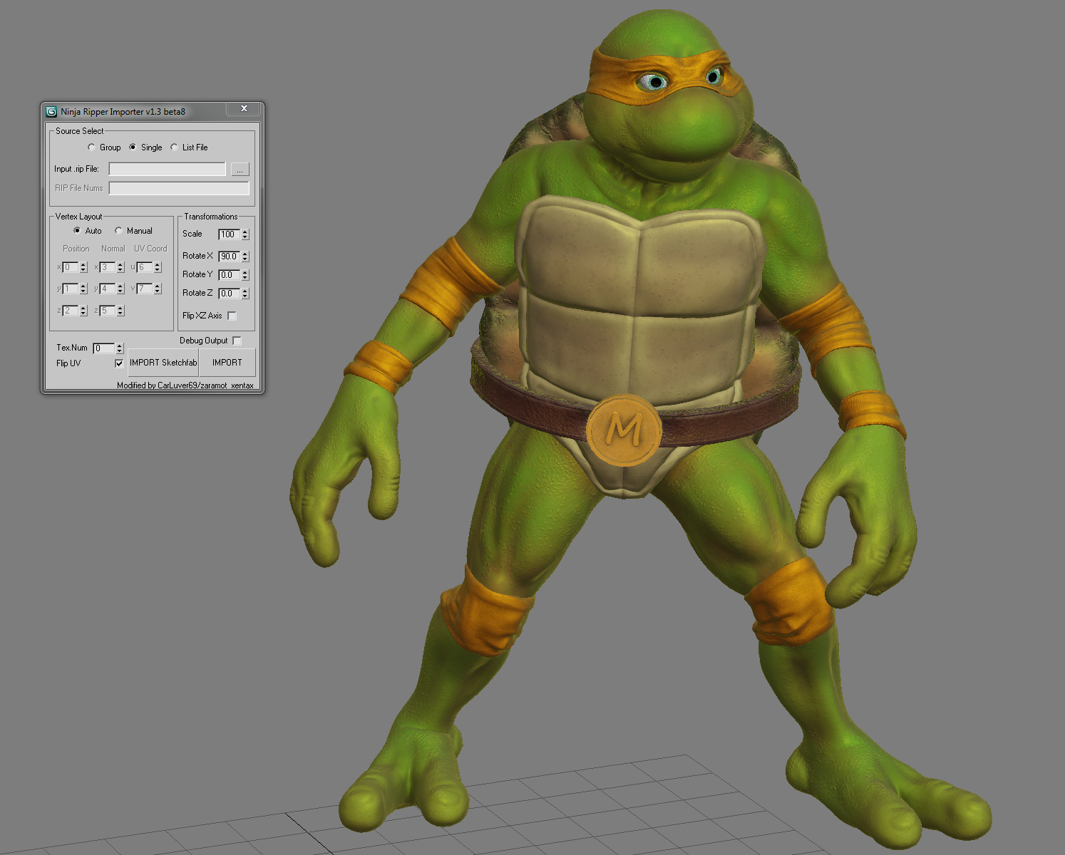This screenshot has width=1065, height=855.
Task: Increase Scale with the up spinner arrow
Action: (x=245, y=232)
